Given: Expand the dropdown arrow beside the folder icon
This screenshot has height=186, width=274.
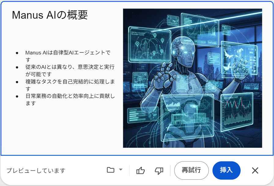Looking at the screenshot, I should click(120, 169).
